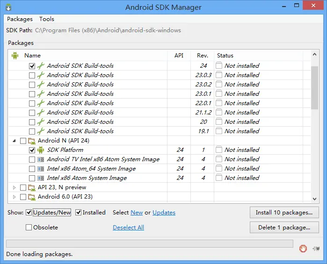Click the Delete 1 package button
Screen dimensions: 327x264
284,228
